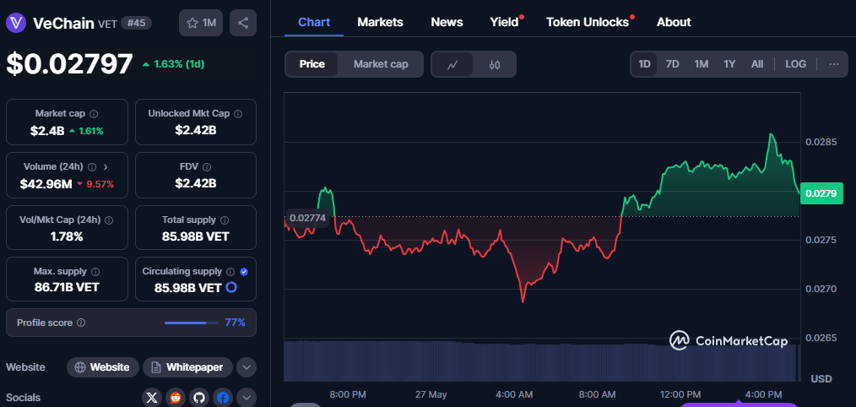Open the share icon button
The width and height of the screenshot is (856, 407).
(x=243, y=23)
